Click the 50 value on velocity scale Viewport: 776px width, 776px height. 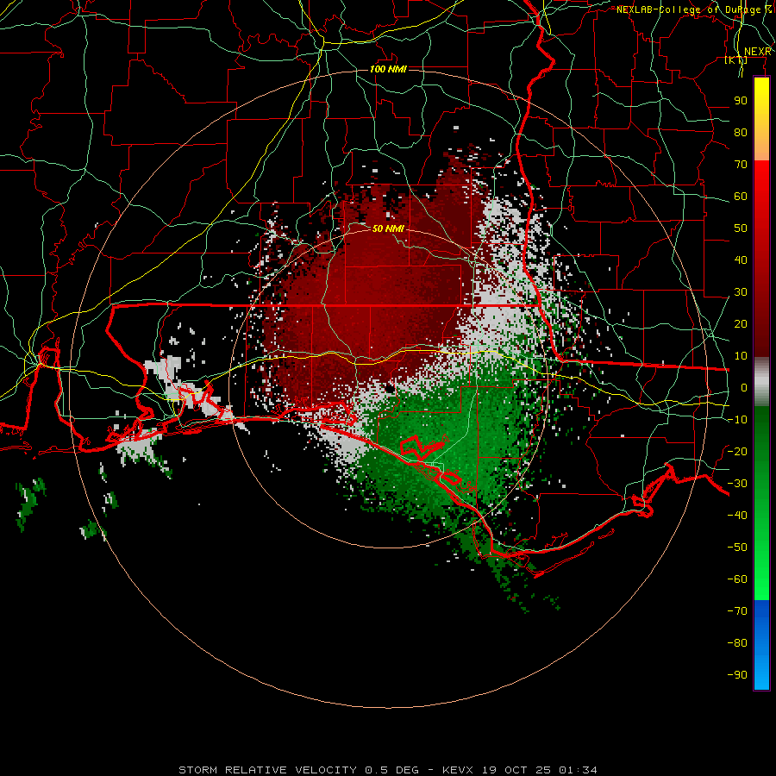coord(741,228)
